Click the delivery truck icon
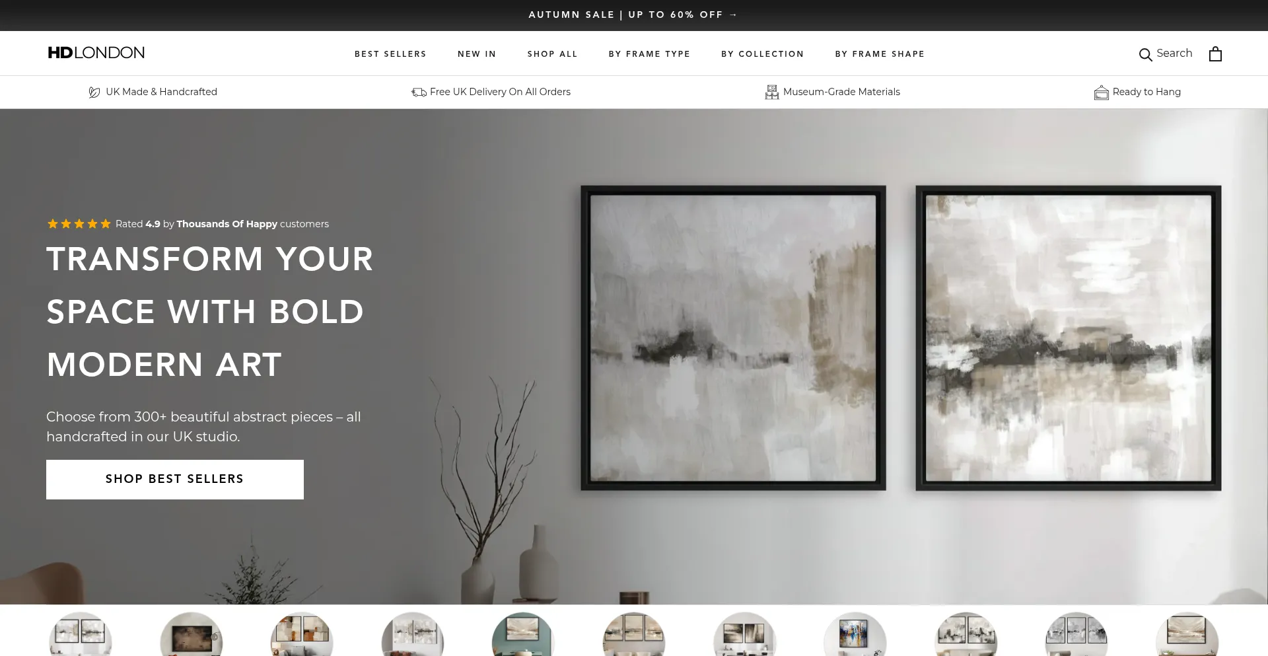Screen dimensions: 1268x656 point(419,92)
